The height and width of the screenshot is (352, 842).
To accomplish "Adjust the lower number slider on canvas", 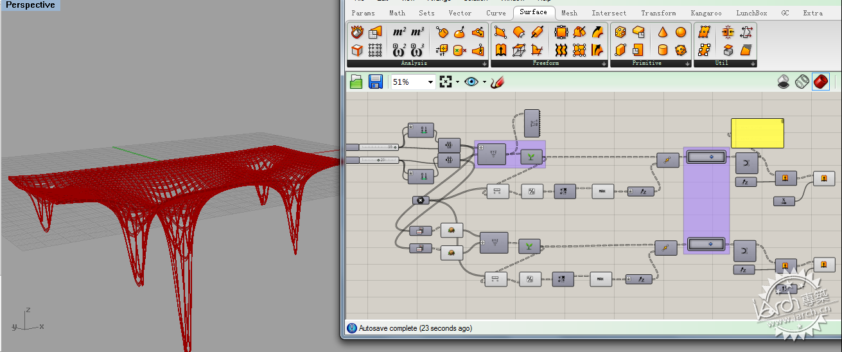I will point(373,159).
